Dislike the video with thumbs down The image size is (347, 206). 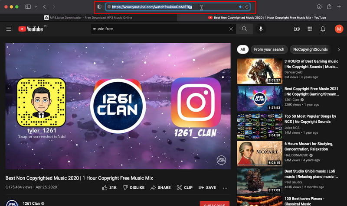pyautogui.click(x=134, y=188)
